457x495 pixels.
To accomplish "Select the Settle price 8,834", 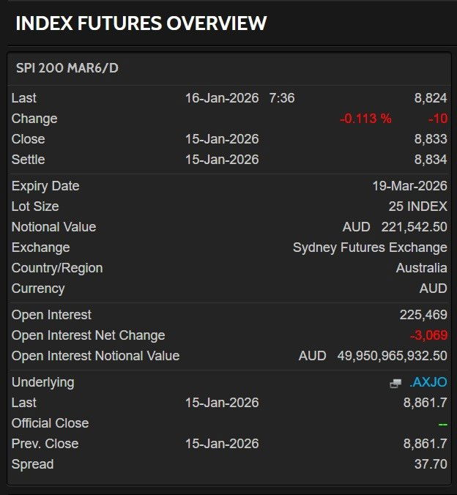I will pyautogui.click(x=431, y=160).
